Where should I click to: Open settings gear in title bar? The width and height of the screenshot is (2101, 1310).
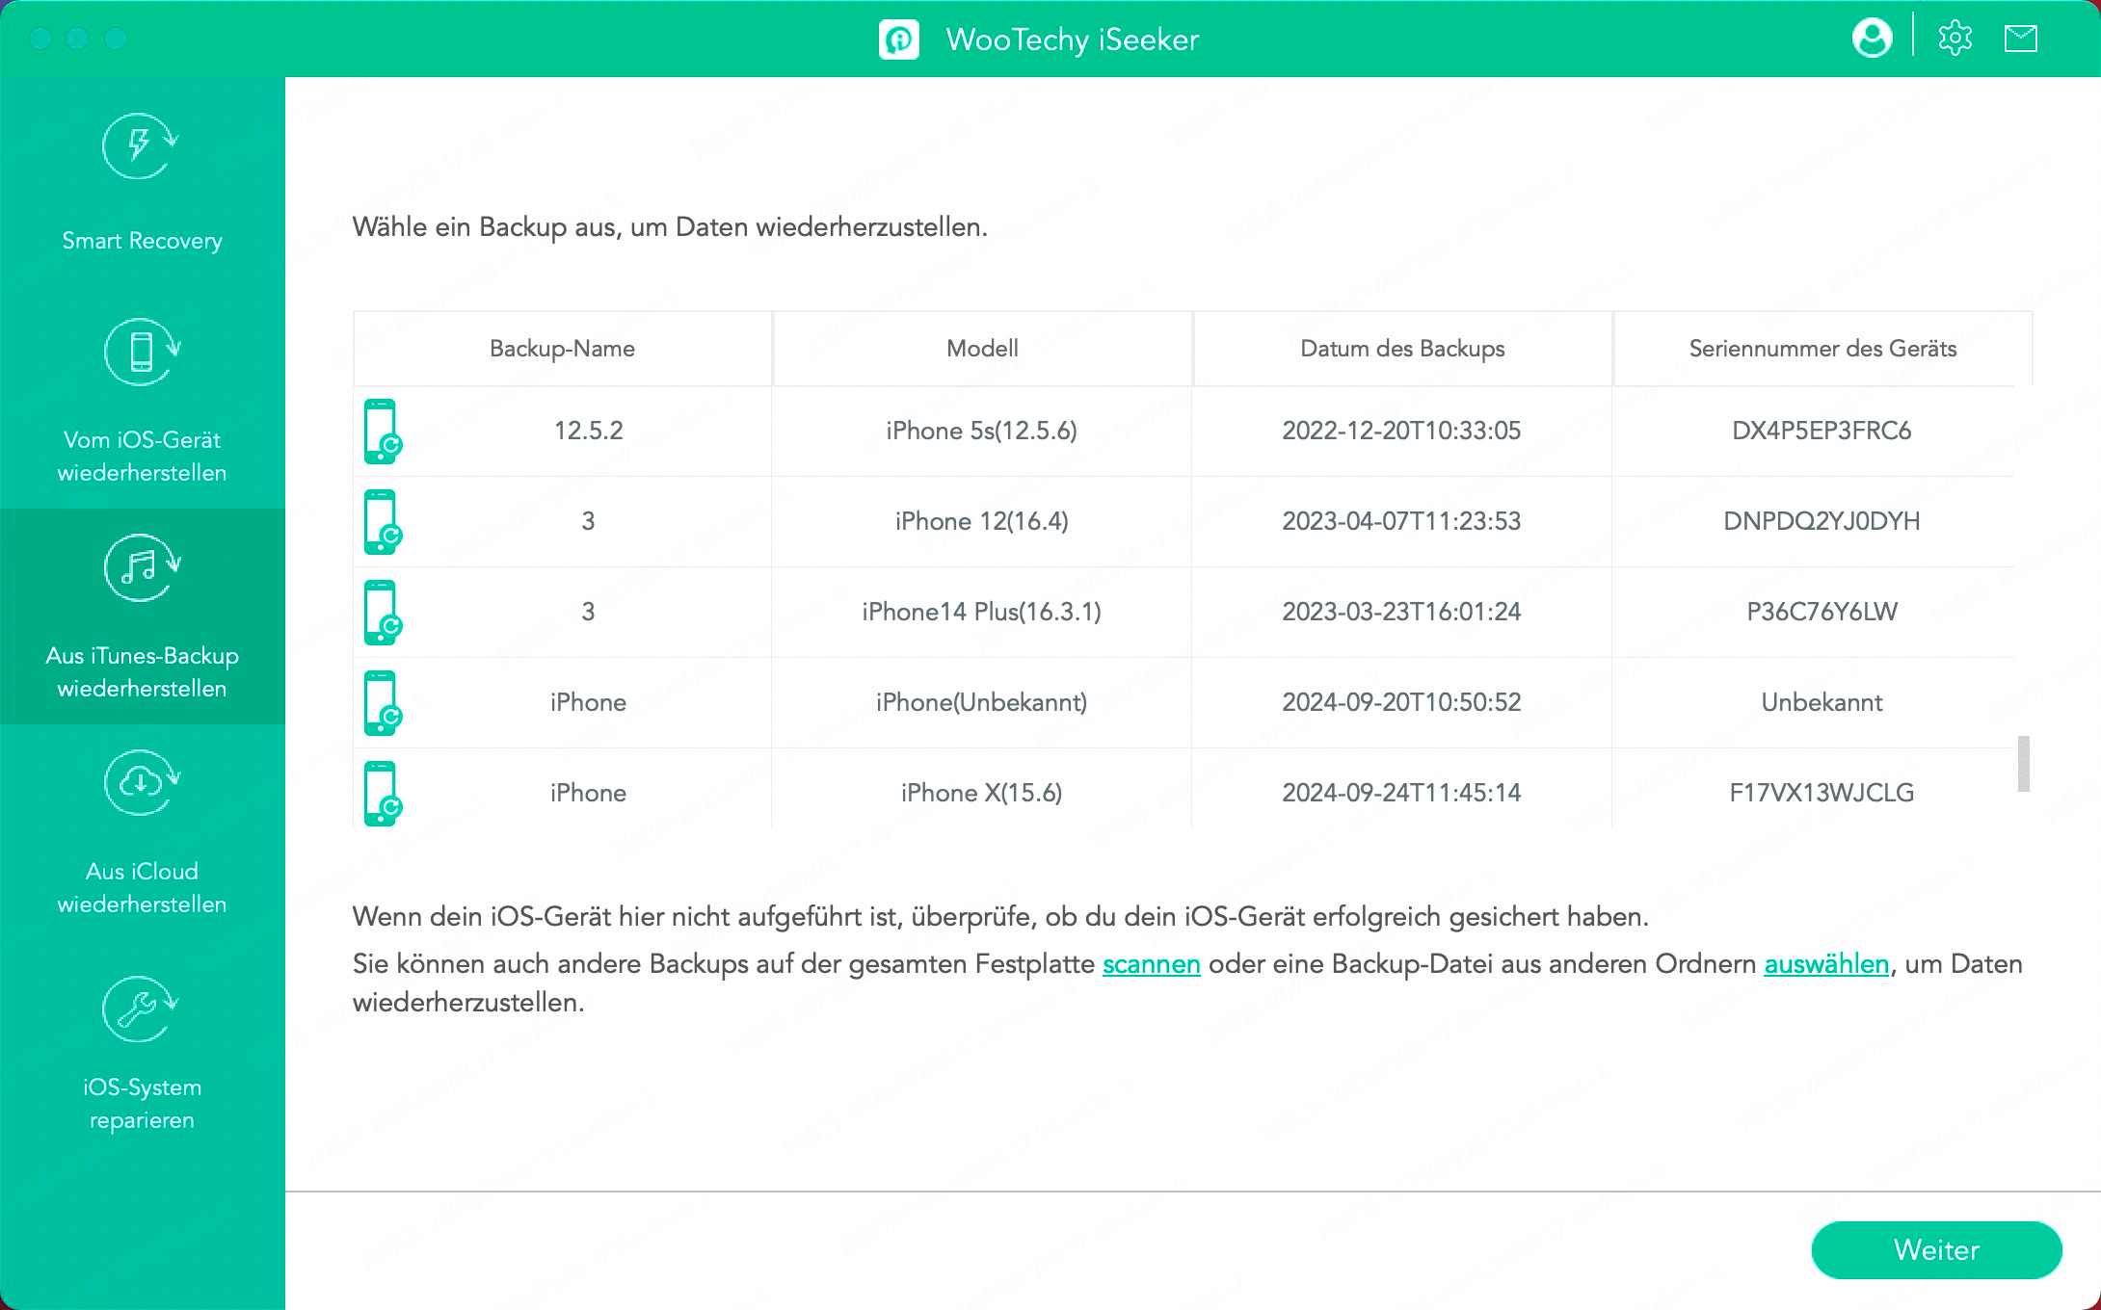(1955, 39)
